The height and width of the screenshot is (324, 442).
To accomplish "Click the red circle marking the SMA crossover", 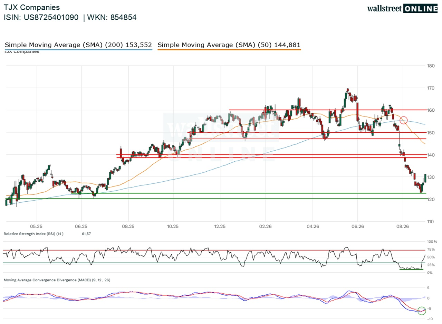I will (x=404, y=120).
